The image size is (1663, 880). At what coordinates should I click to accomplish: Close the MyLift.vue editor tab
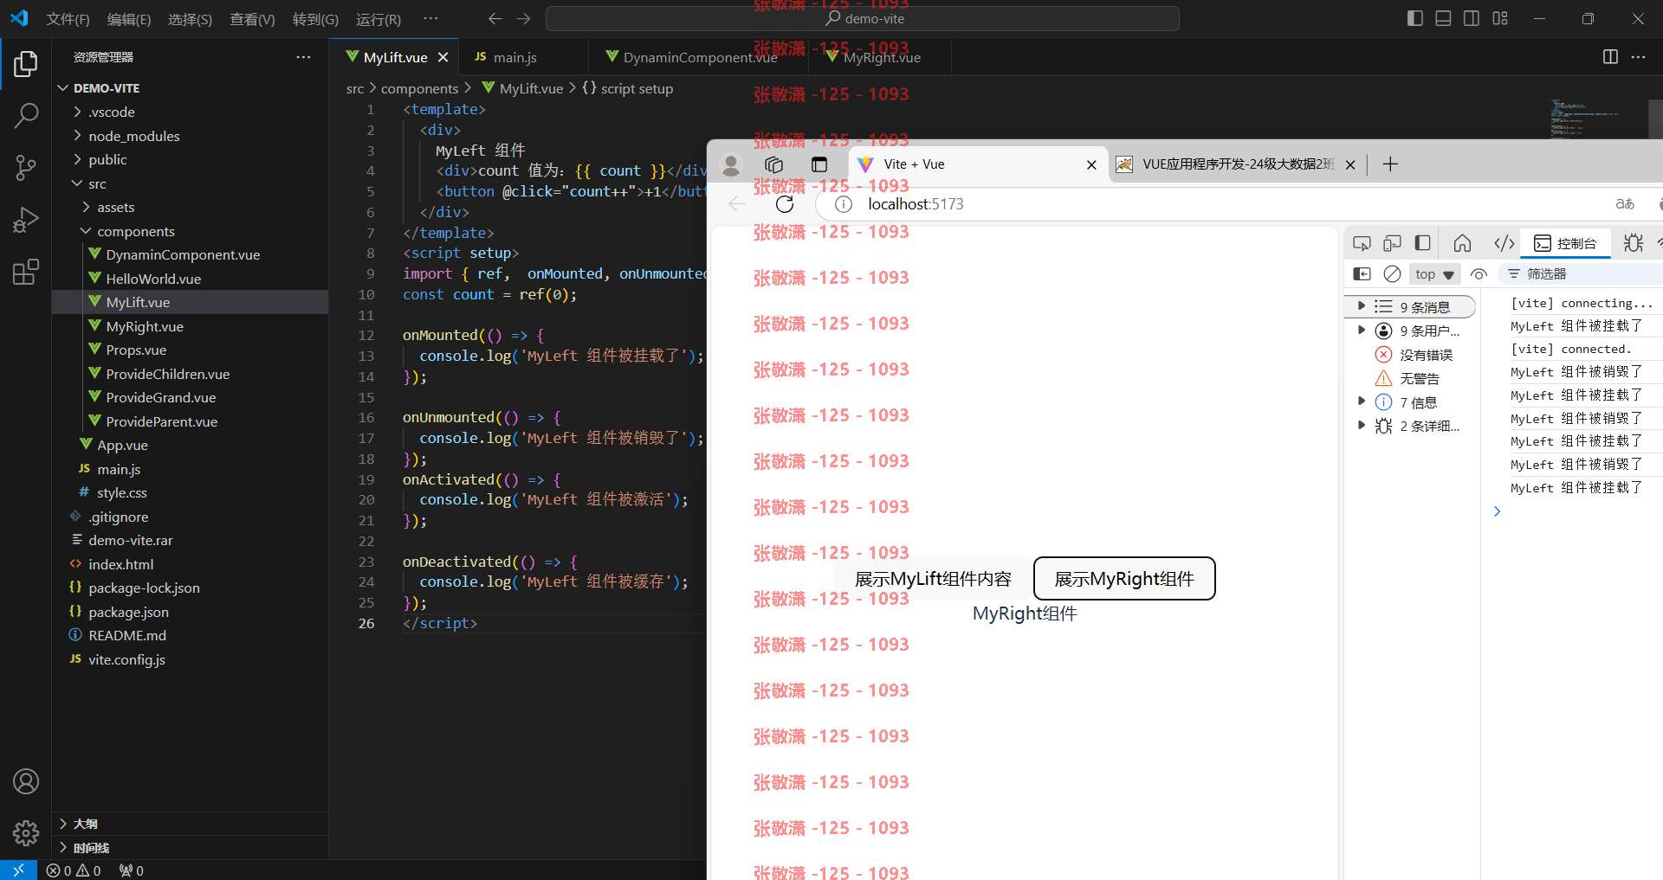tap(443, 57)
